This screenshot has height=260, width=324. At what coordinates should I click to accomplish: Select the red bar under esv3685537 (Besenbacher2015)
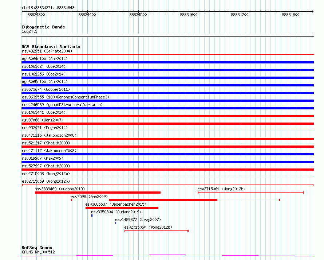[x=122, y=208]
